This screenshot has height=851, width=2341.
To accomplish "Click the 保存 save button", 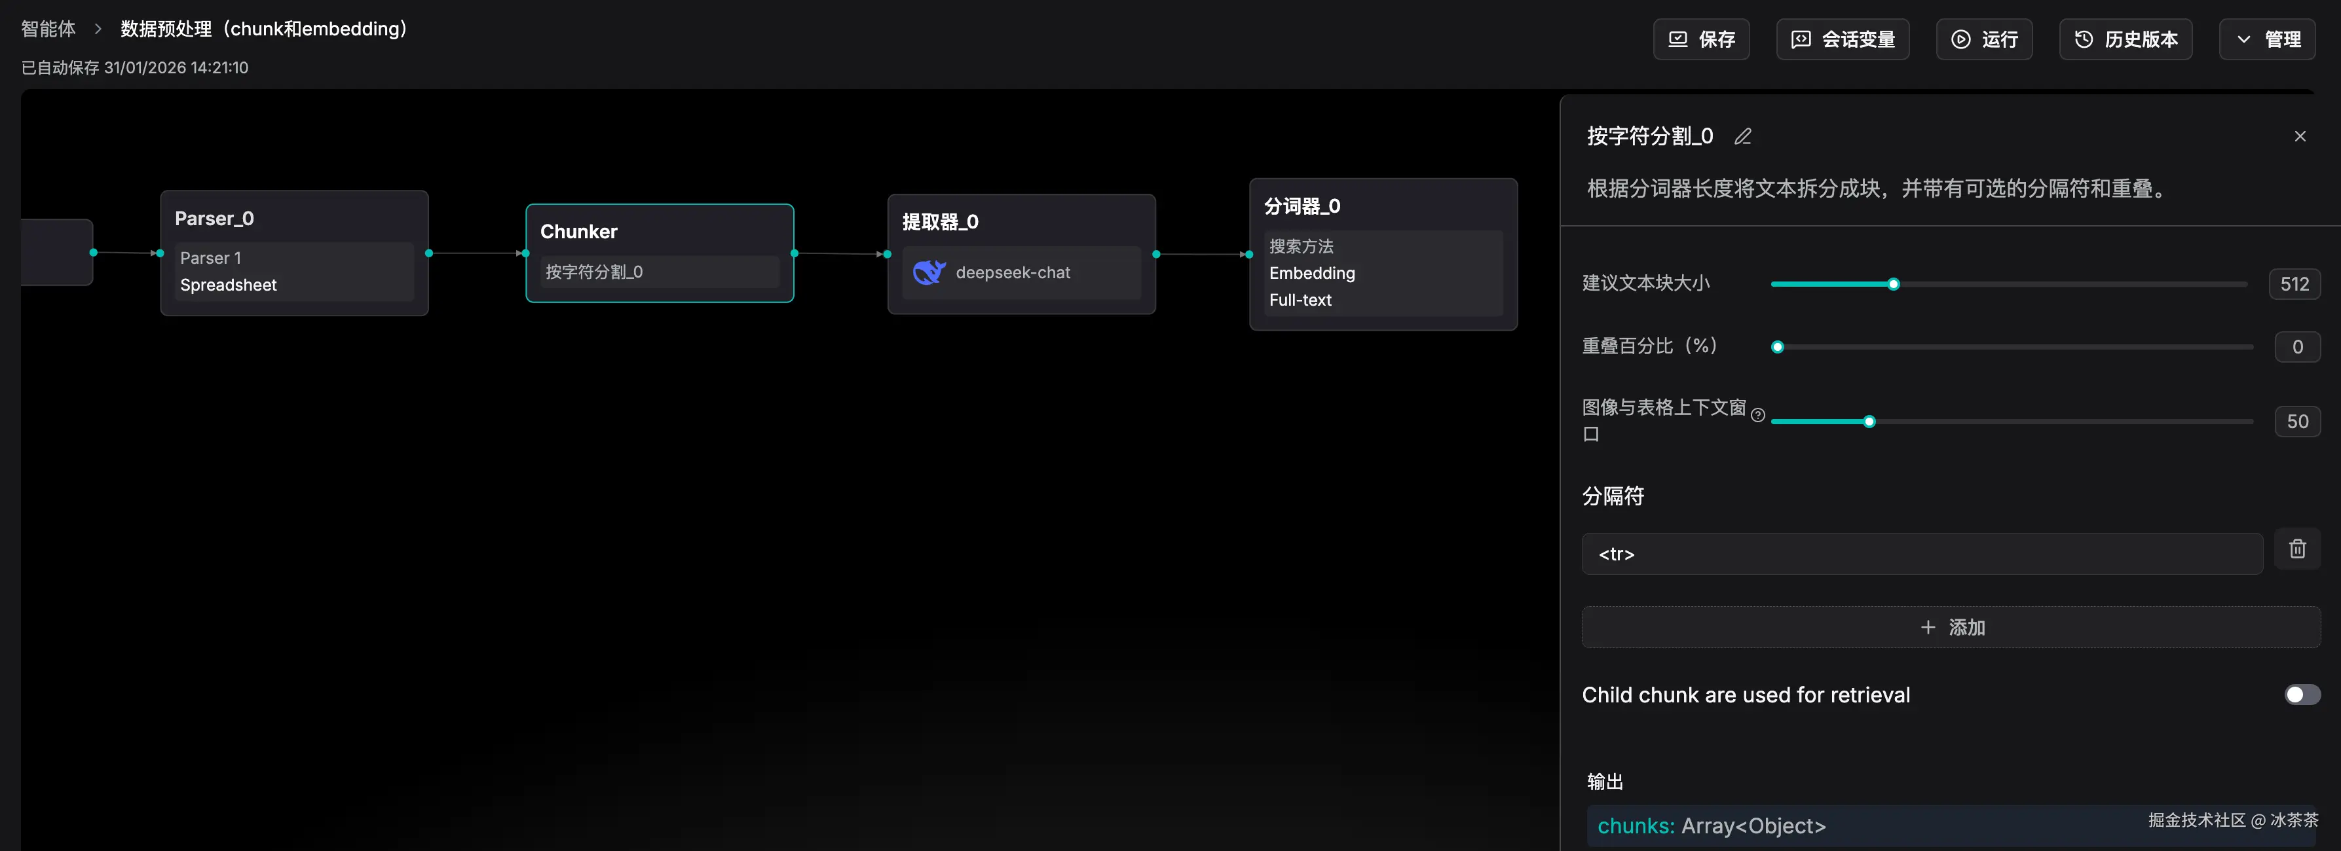I will pyautogui.click(x=1701, y=39).
